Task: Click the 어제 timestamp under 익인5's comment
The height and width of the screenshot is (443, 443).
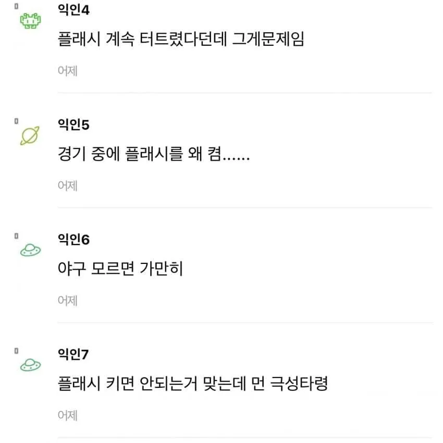Action: coord(68,186)
